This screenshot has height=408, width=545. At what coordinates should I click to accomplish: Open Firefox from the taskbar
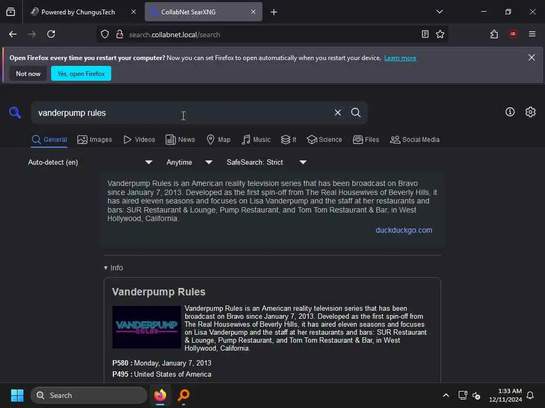(x=160, y=395)
